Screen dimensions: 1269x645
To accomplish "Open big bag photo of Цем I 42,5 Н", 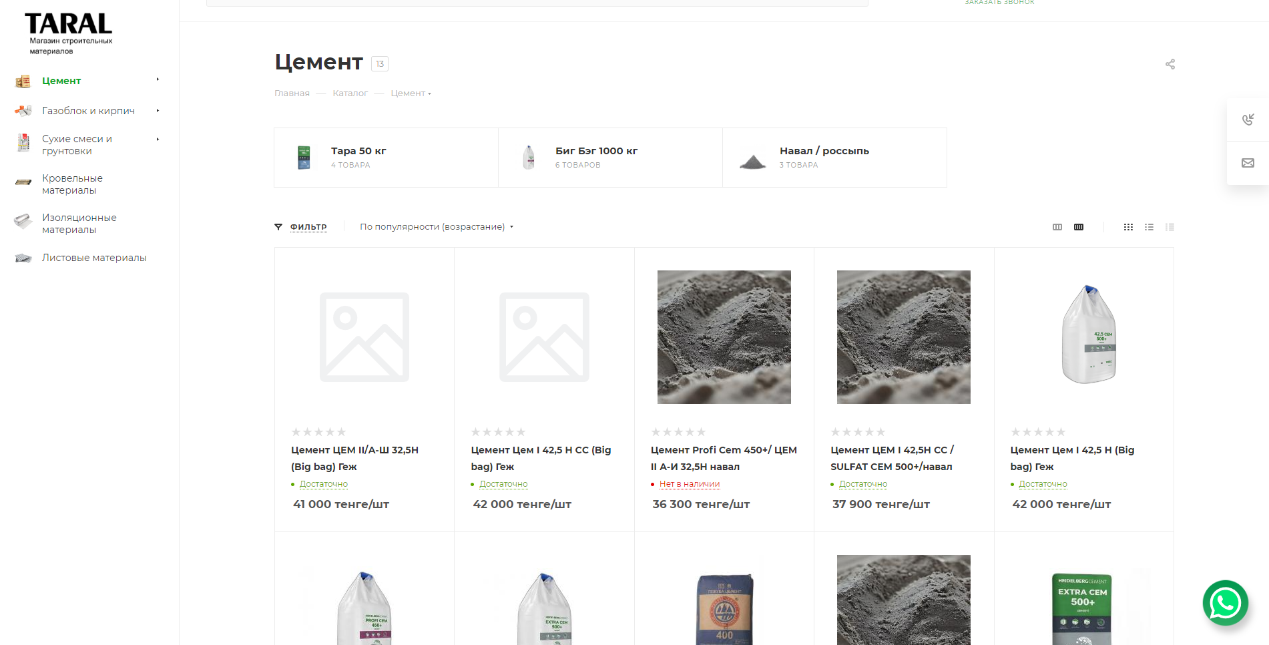I will coord(1089,334).
